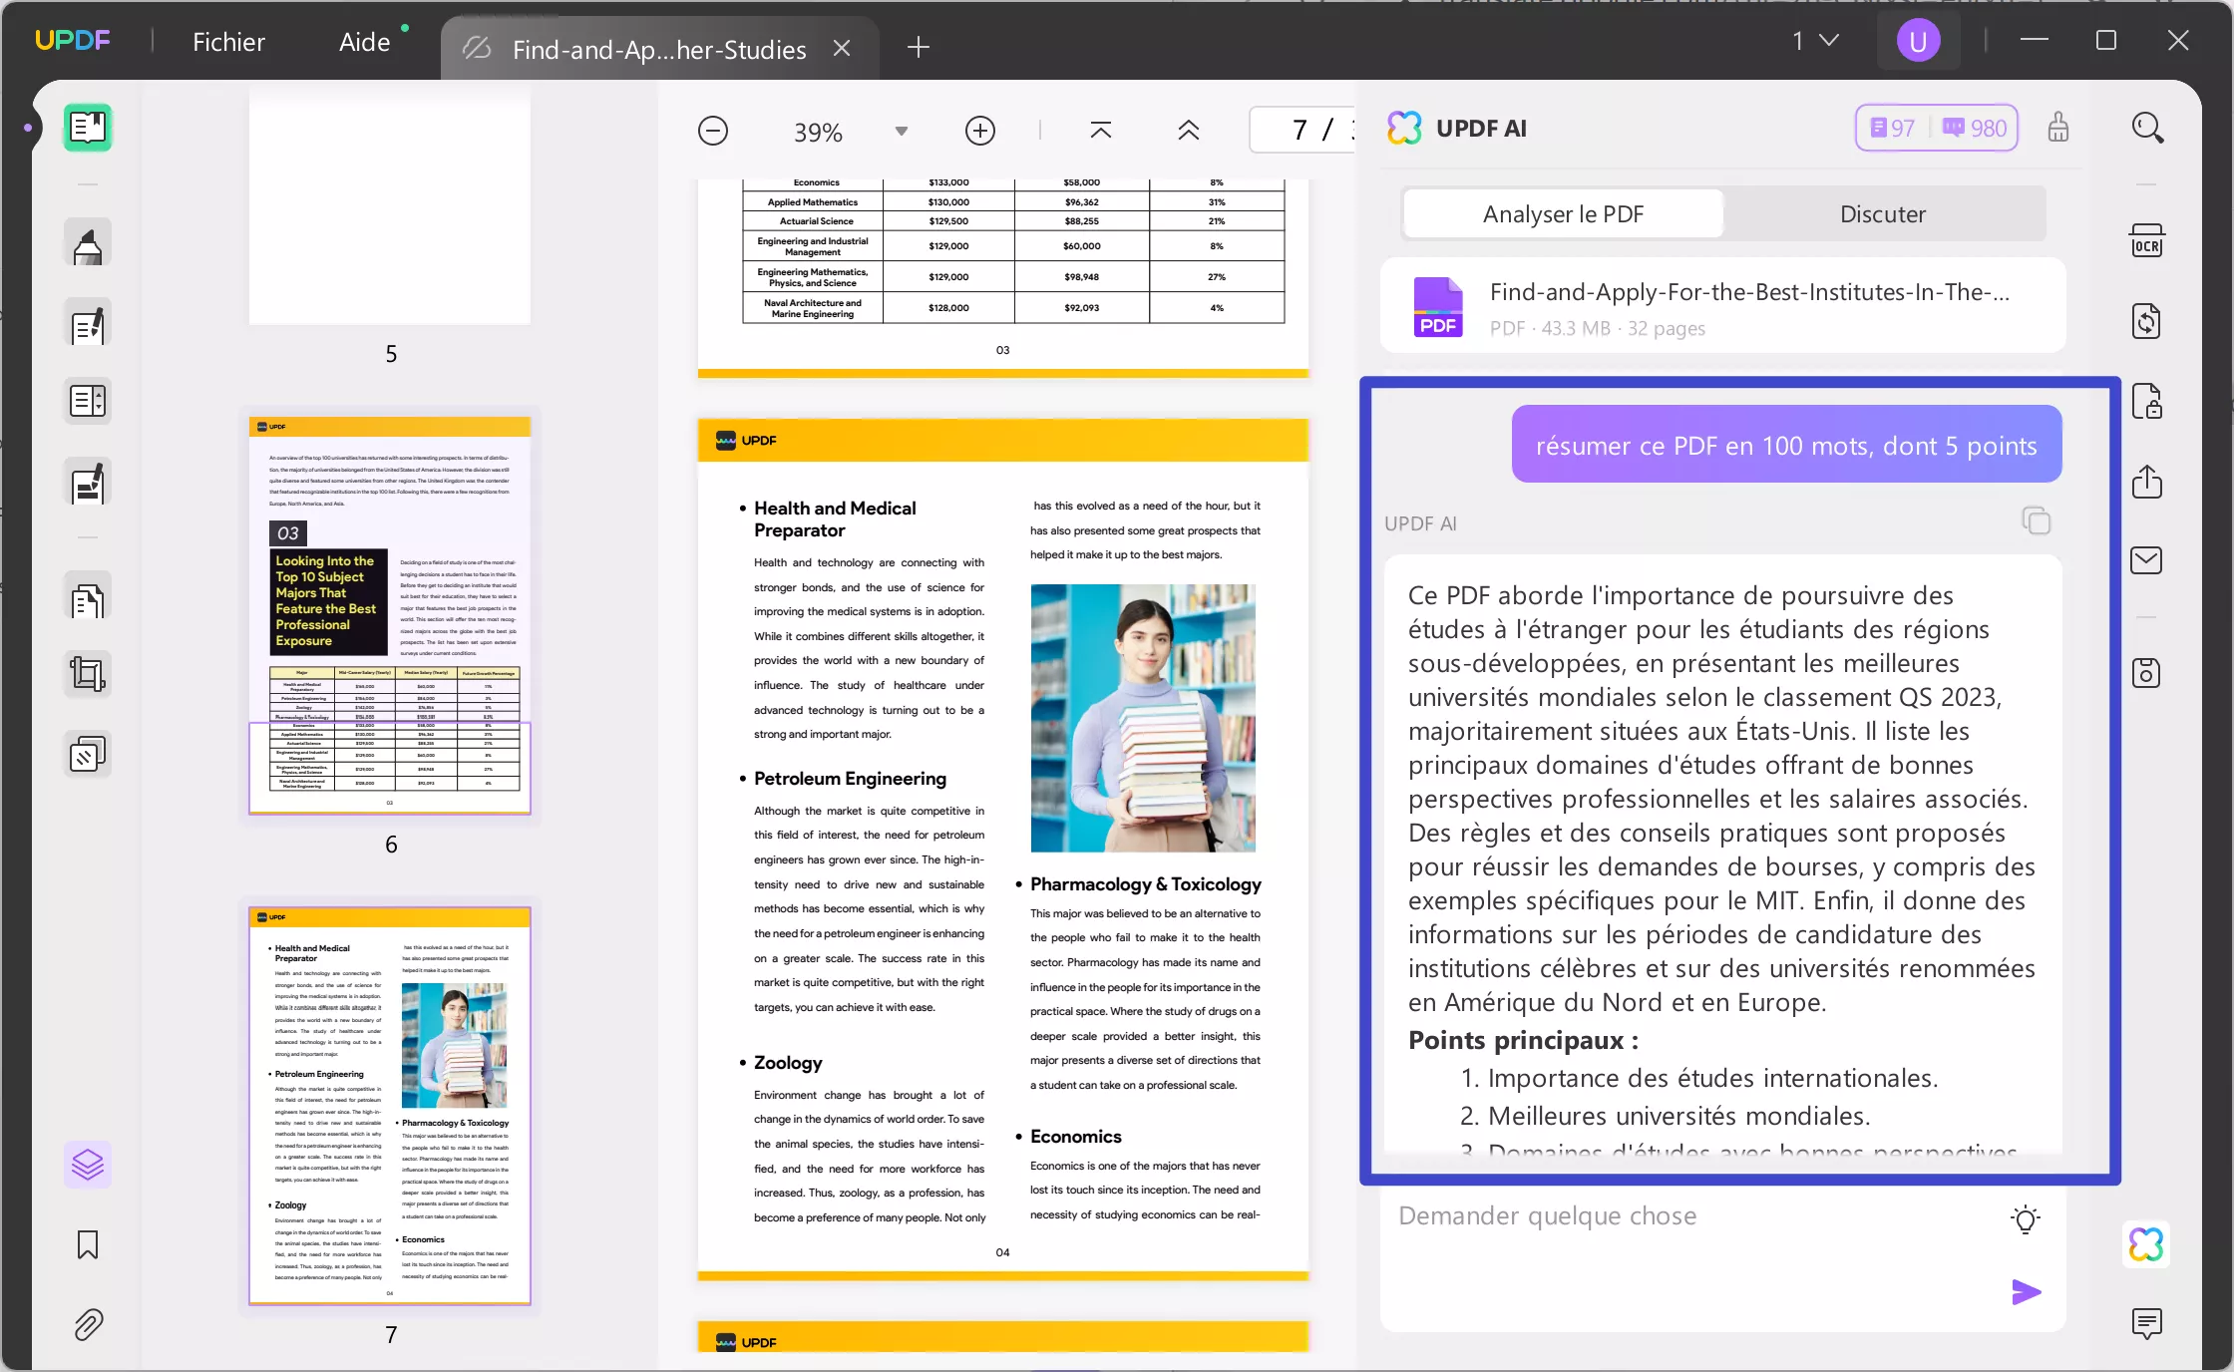Open the Layers panel icon
Viewport: 2234px width, 1372px height.
(88, 1164)
